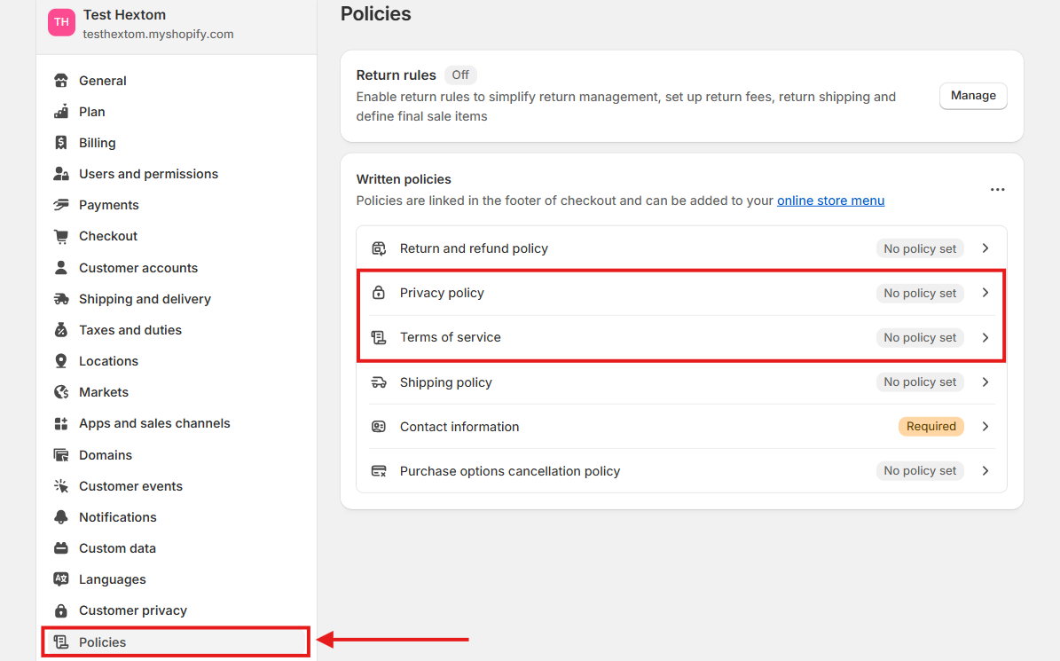Click the Domains icon in sidebar
The width and height of the screenshot is (1060, 661).
click(x=61, y=455)
